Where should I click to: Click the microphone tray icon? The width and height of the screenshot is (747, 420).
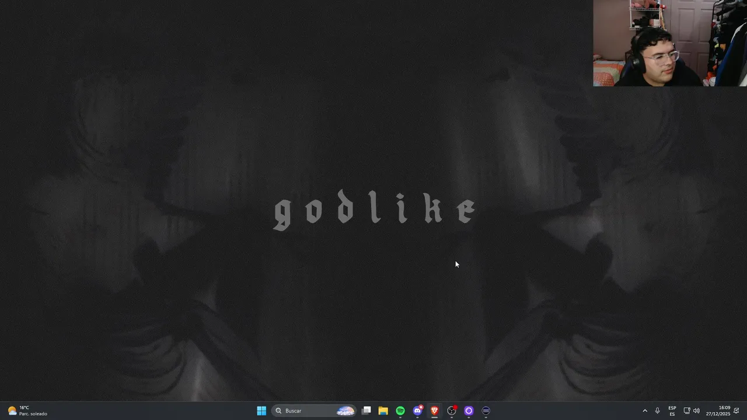point(658,411)
